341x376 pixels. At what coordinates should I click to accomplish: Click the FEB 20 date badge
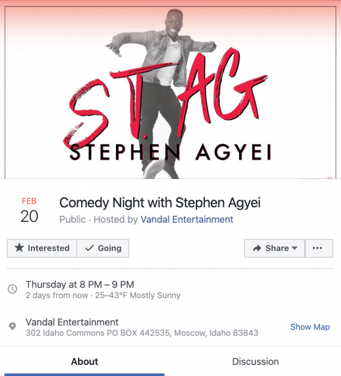[29, 211]
